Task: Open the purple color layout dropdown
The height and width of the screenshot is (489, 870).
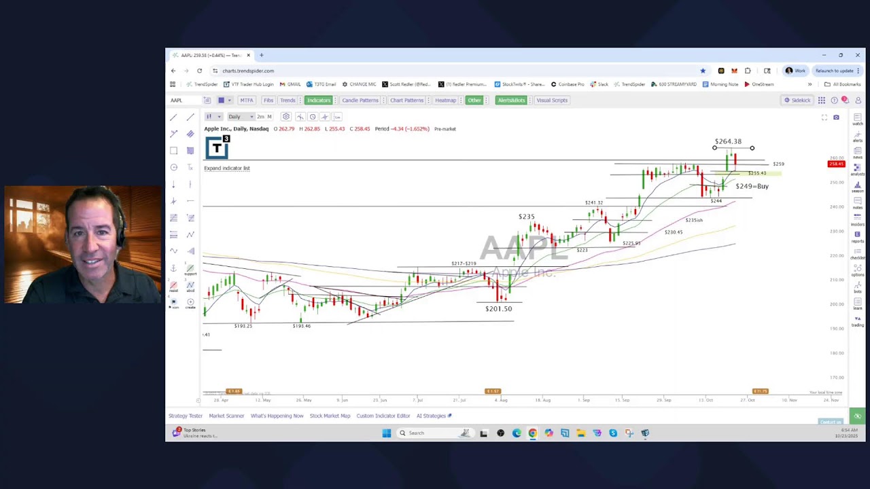Action: [x=230, y=100]
